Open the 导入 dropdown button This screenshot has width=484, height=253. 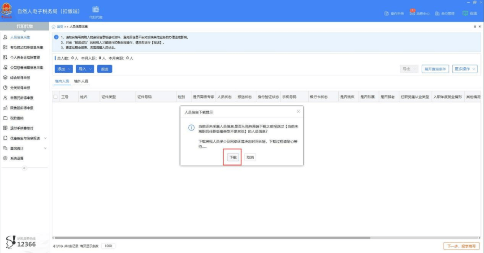(x=84, y=69)
